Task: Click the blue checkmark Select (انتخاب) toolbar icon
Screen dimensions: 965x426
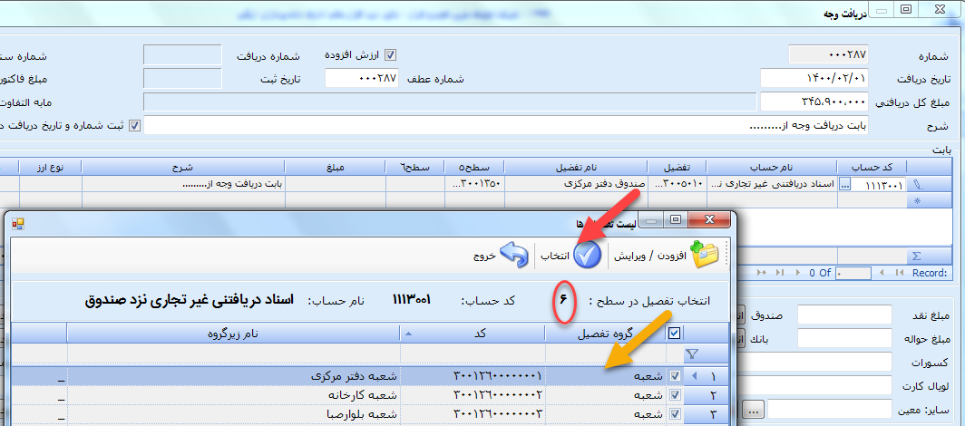Action: (x=587, y=256)
